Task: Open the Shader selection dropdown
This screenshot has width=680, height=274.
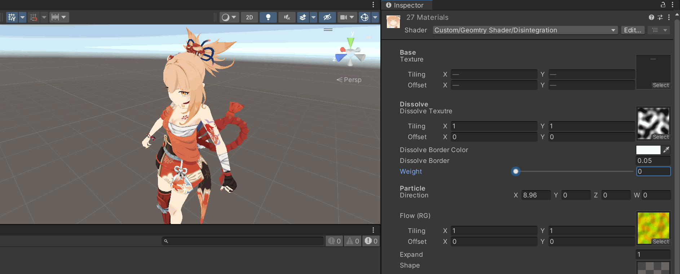Action: click(525, 30)
